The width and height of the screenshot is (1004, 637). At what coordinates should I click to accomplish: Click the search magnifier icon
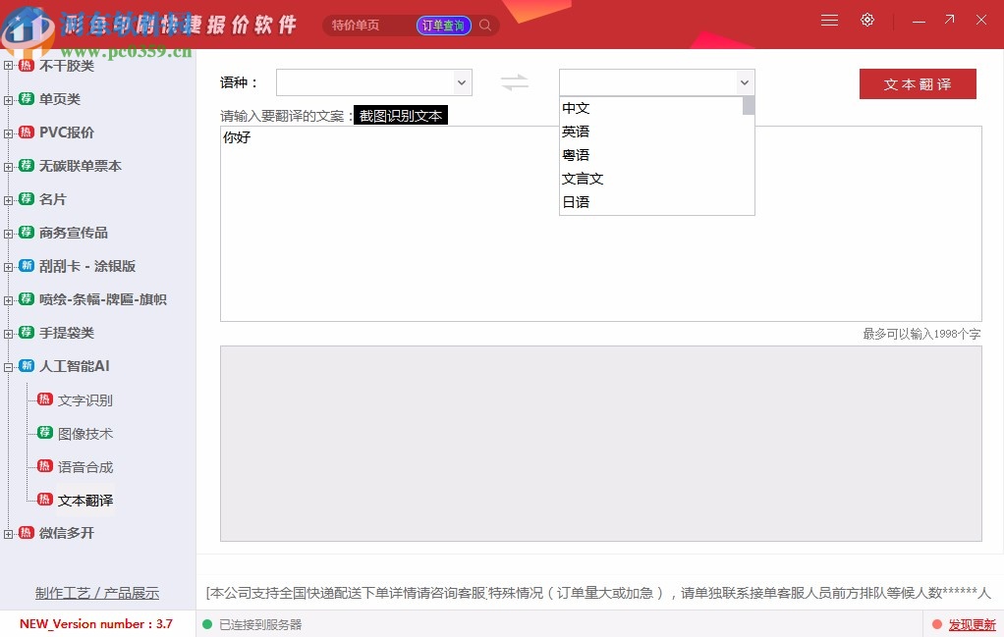click(484, 25)
